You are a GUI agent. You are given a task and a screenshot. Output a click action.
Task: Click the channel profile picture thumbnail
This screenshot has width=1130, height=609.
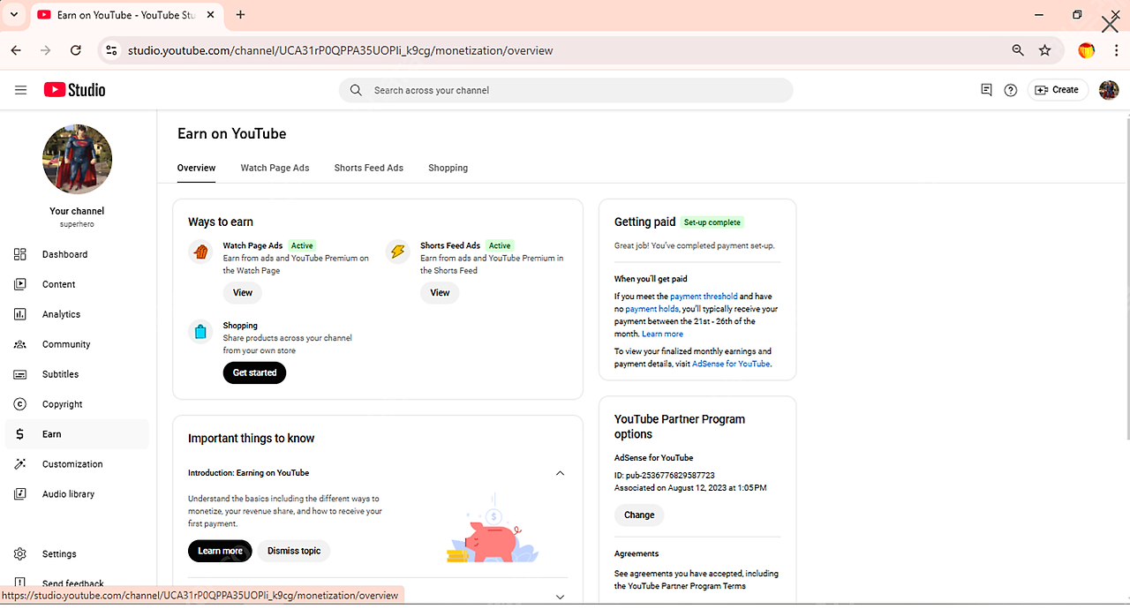(x=78, y=159)
